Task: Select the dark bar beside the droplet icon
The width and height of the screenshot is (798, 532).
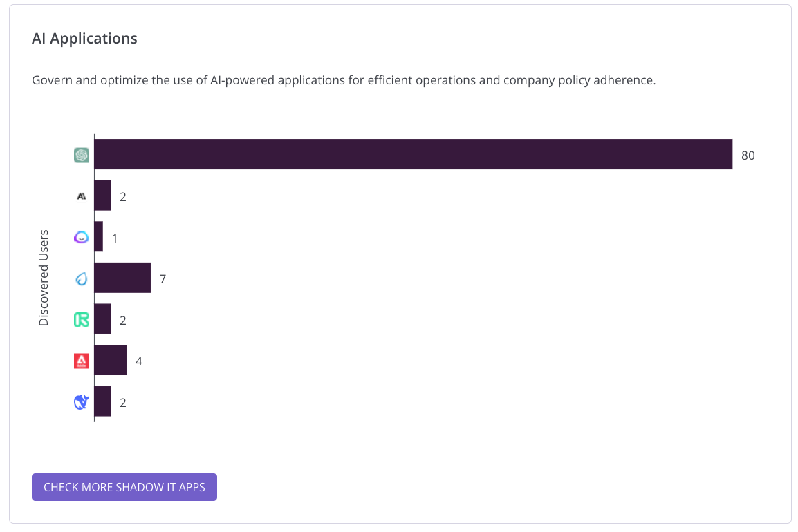Action: click(x=122, y=278)
